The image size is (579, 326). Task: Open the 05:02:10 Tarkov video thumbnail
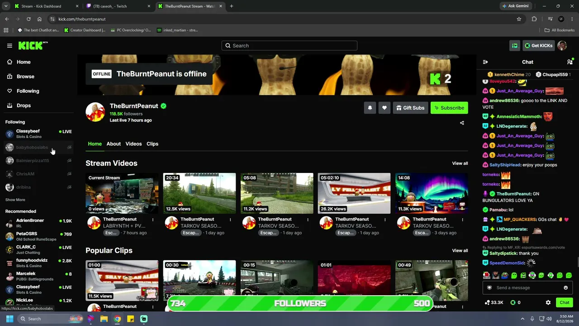pyautogui.click(x=354, y=193)
